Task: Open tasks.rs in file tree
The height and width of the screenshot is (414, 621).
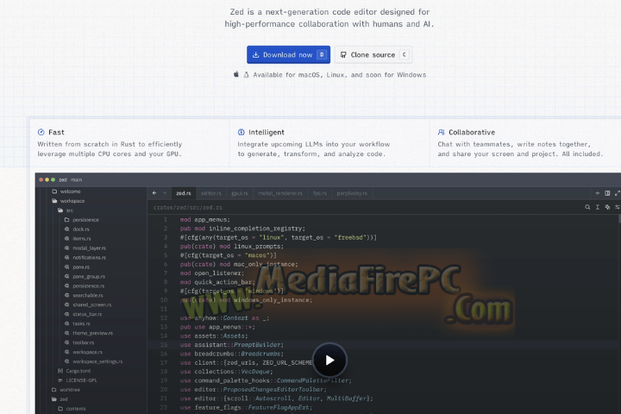Action: [81, 324]
